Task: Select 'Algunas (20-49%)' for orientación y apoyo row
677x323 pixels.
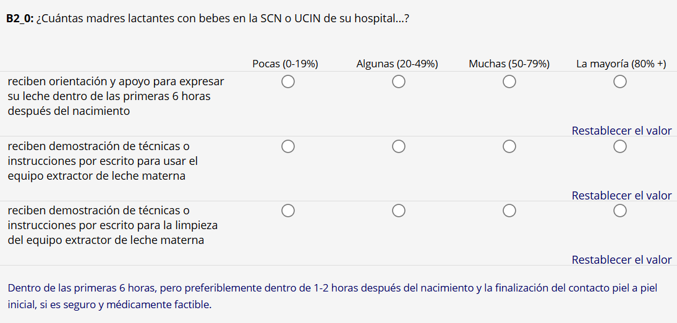Action: pos(398,82)
